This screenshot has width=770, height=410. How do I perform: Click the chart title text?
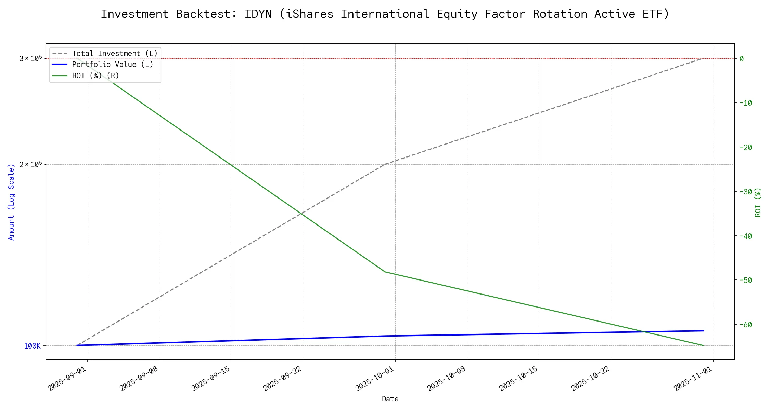tap(385, 14)
